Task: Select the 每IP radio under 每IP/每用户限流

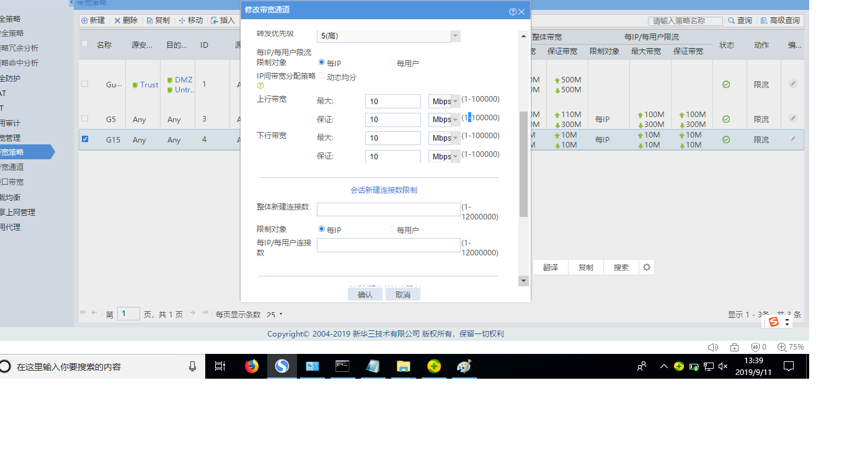Action: [322, 62]
